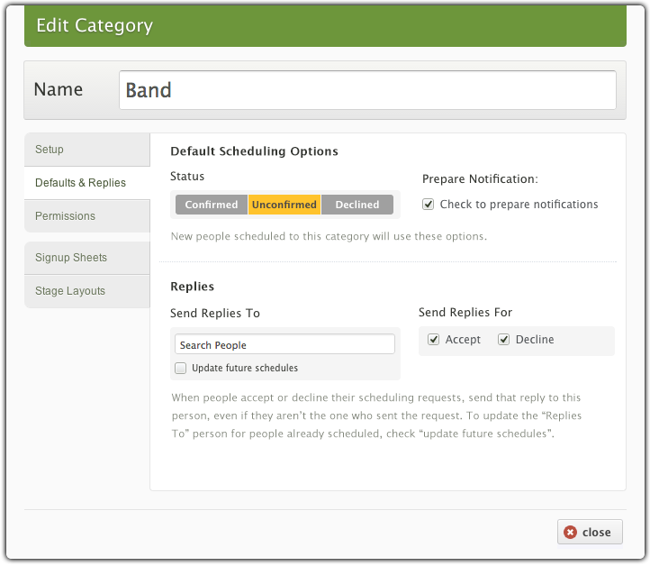The width and height of the screenshot is (650, 566).
Task: Open the Setup tab
Action: pos(86,150)
